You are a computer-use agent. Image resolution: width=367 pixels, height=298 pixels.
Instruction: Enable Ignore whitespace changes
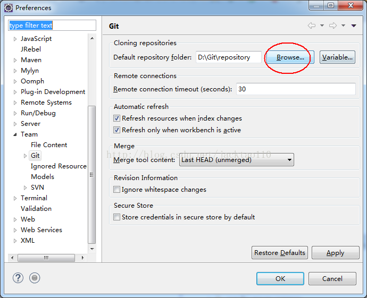click(116, 189)
